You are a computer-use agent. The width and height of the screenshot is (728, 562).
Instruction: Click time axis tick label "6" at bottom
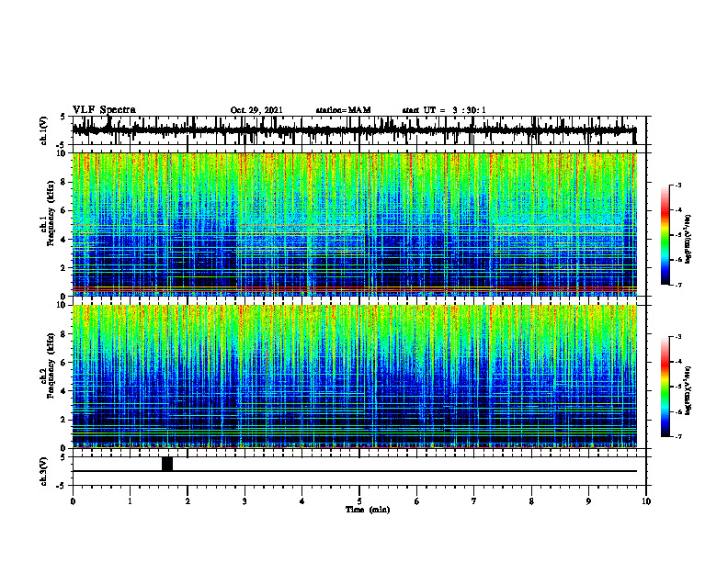pyautogui.click(x=417, y=501)
